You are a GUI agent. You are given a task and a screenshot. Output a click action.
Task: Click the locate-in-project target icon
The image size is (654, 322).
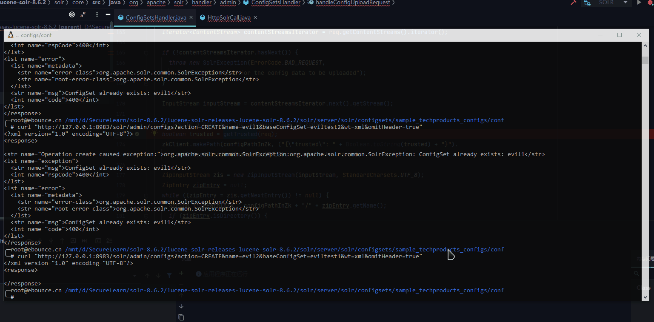[x=71, y=14]
